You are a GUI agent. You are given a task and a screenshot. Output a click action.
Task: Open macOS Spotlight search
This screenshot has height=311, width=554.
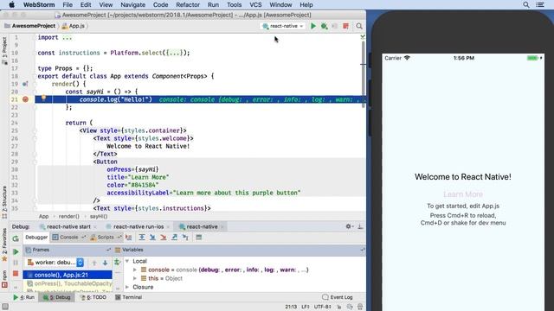point(526,4)
